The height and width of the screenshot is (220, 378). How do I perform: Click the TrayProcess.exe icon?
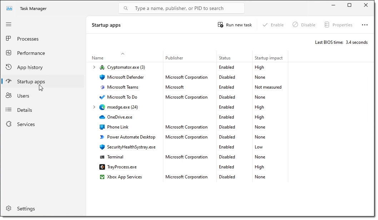pos(102,167)
